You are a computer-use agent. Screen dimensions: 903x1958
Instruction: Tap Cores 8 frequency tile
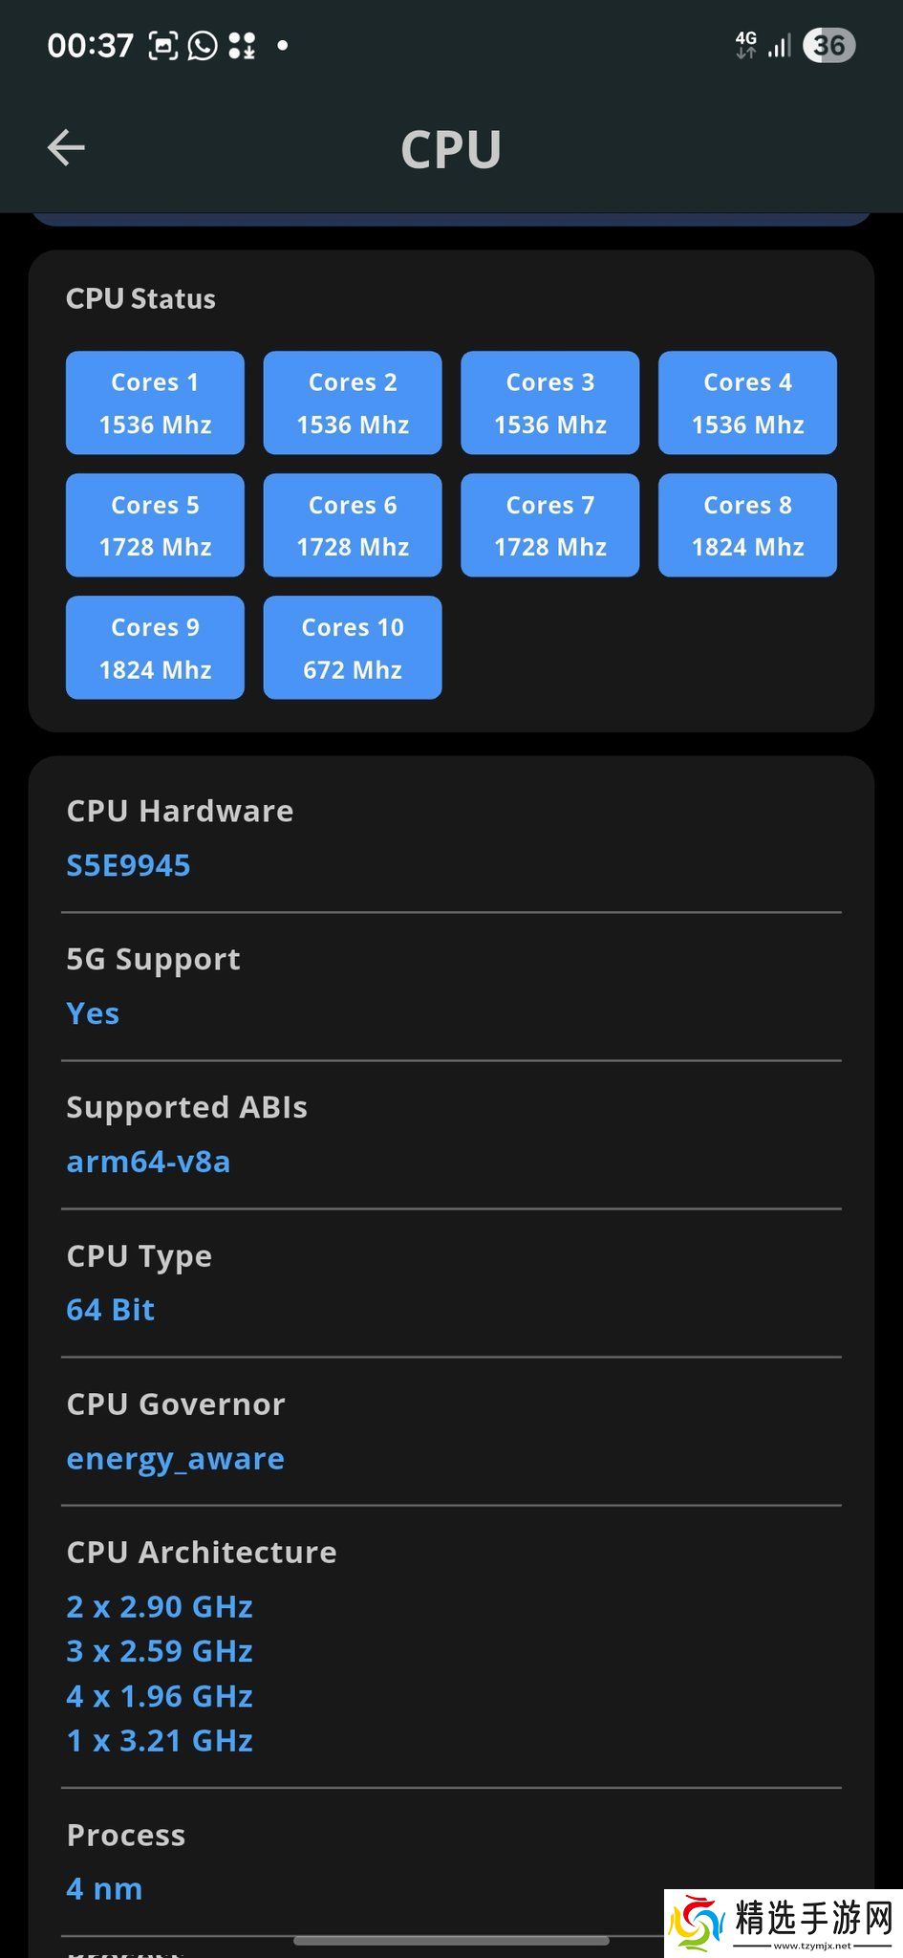pyautogui.click(x=747, y=525)
